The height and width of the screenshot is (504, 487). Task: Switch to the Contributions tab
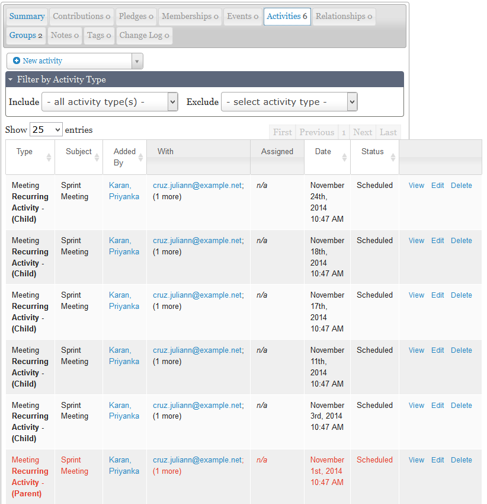[x=82, y=17]
